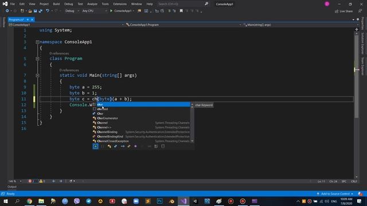Select the Char struct suggestion
The image size is (367, 206).
142,113
